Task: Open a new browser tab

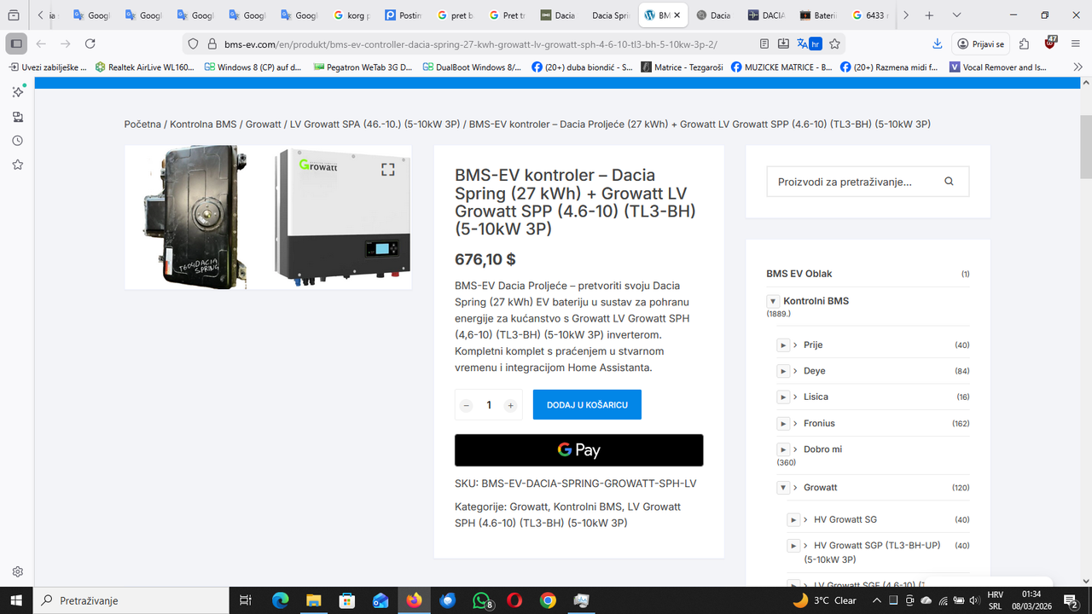Action: pos(929,15)
